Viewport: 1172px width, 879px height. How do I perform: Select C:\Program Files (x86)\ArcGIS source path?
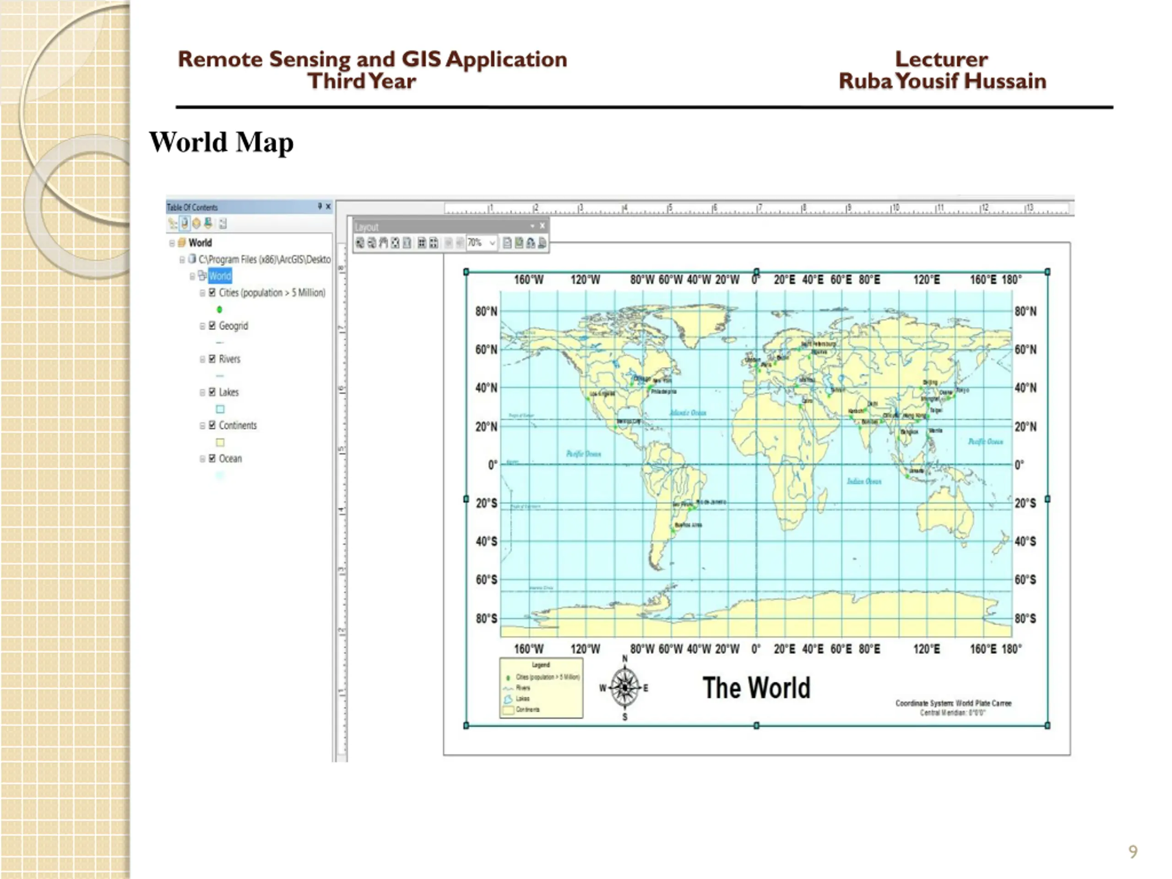pyautogui.click(x=265, y=259)
